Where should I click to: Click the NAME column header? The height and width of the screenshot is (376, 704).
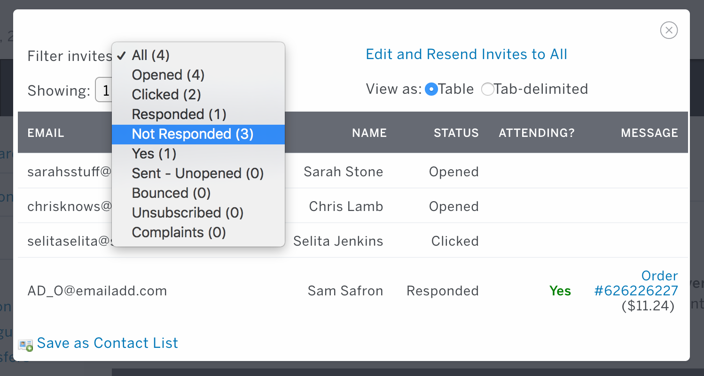(x=369, y=133)
